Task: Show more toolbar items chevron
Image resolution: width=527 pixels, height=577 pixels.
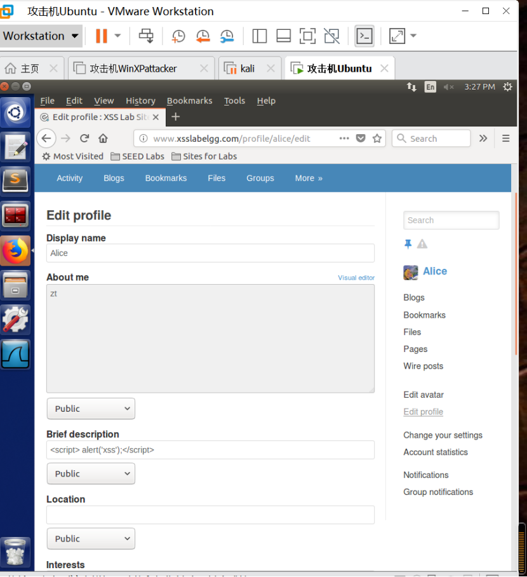Action: [483, 139]
